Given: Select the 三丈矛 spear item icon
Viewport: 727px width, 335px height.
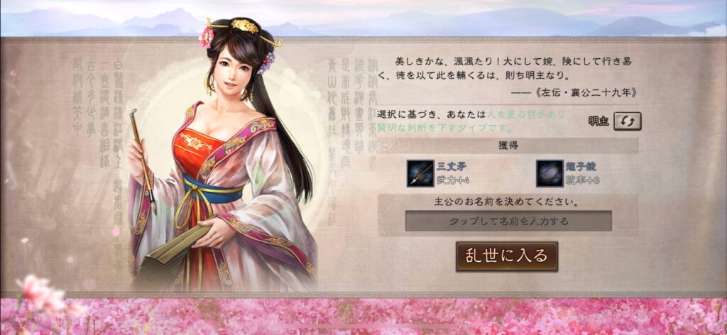Looking at the screenshot, I should pos(420,173).
